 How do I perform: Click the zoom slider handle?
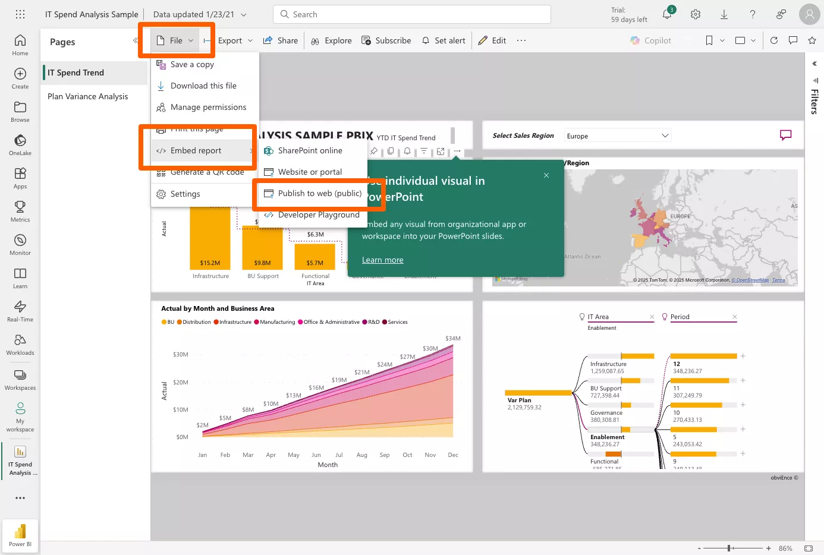729,548
